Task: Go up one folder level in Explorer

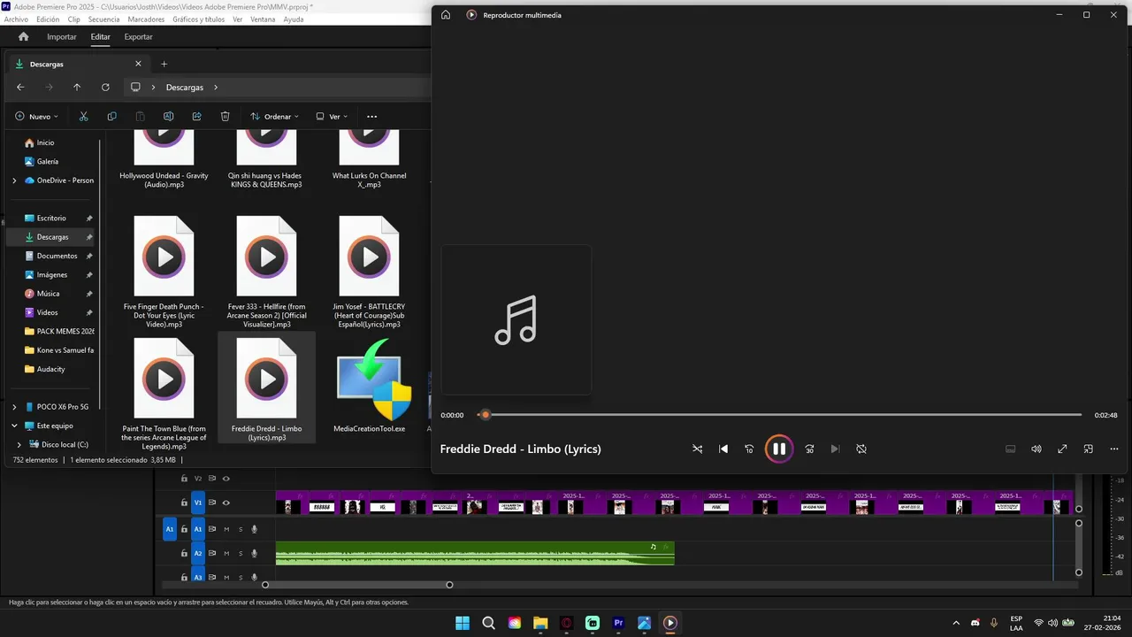Action: (77, 87)
